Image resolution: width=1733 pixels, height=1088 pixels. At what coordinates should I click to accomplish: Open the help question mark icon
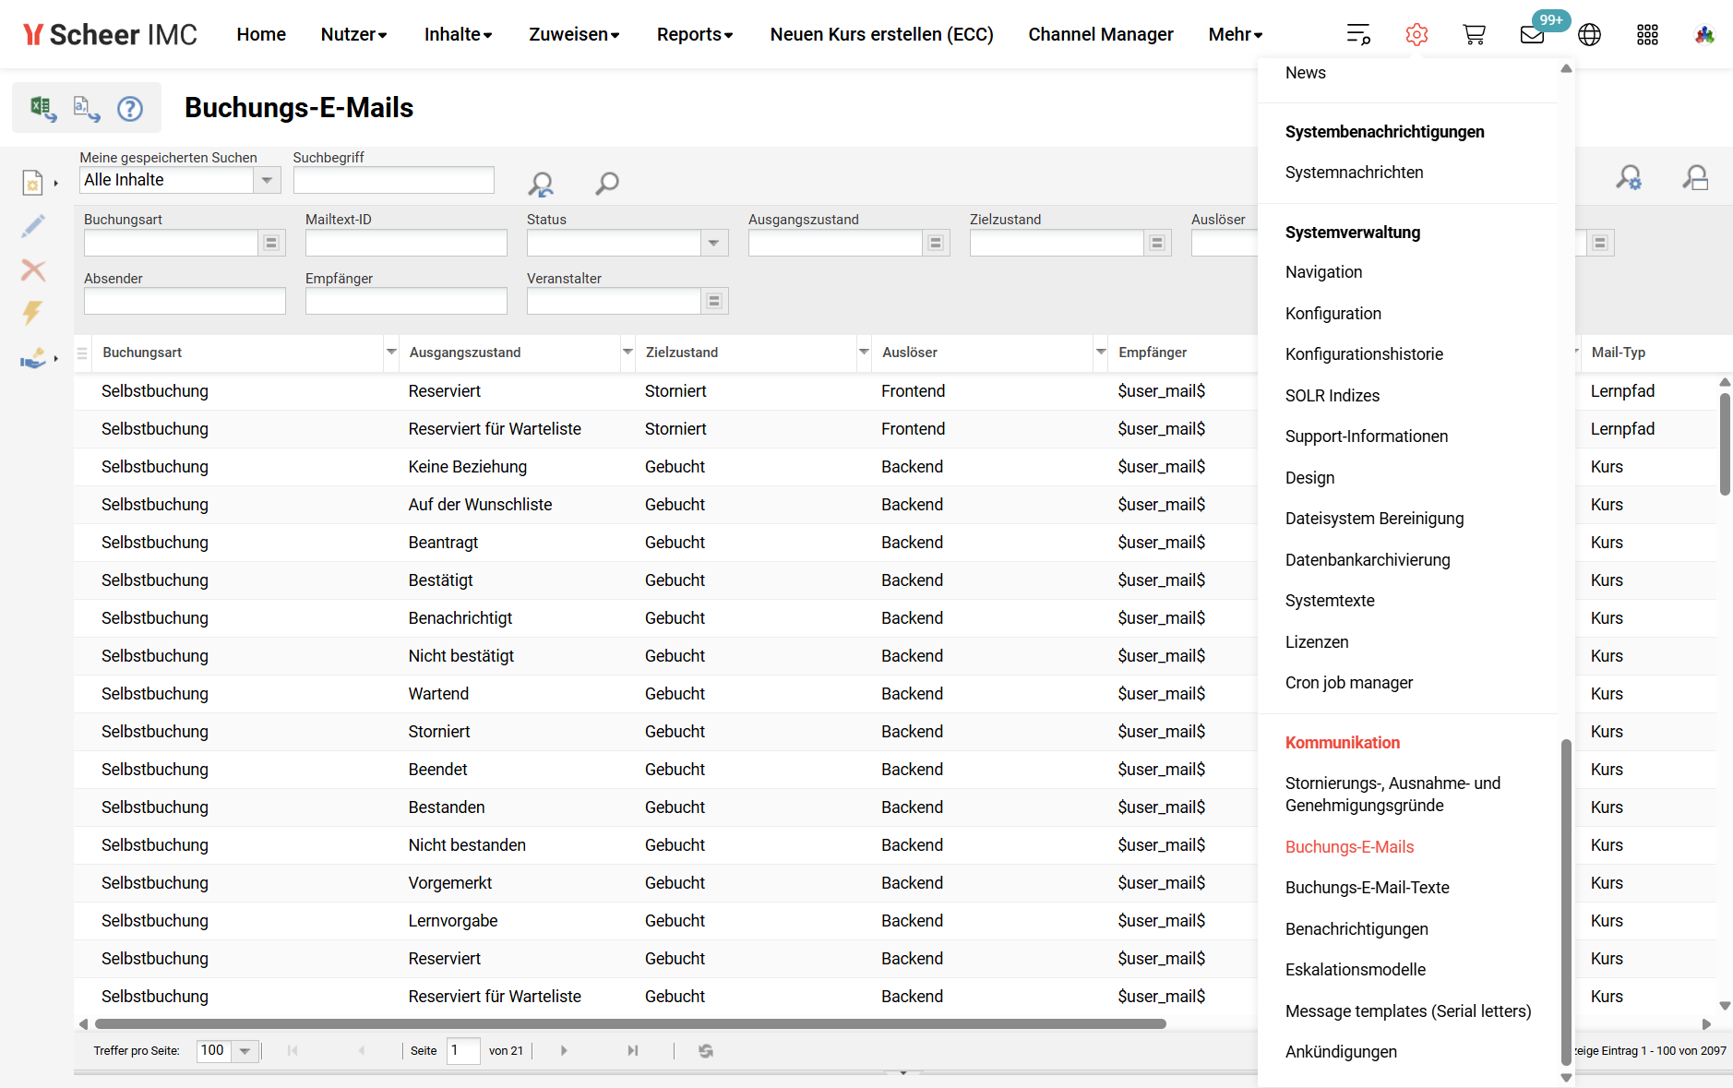tap(130, 109)
